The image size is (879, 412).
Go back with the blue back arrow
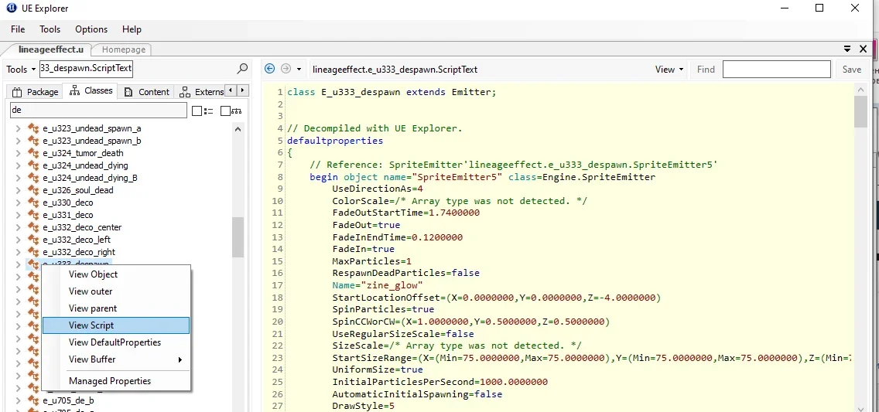[269, 69]
